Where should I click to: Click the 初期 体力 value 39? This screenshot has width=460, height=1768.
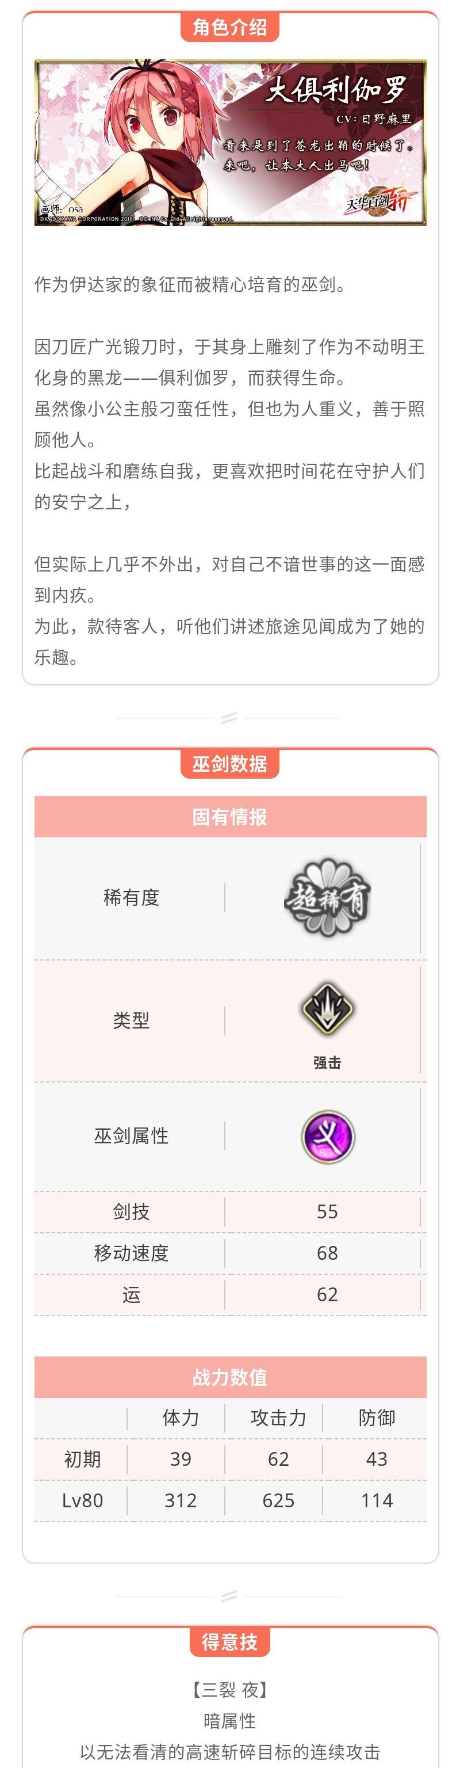coord(181,1459)
